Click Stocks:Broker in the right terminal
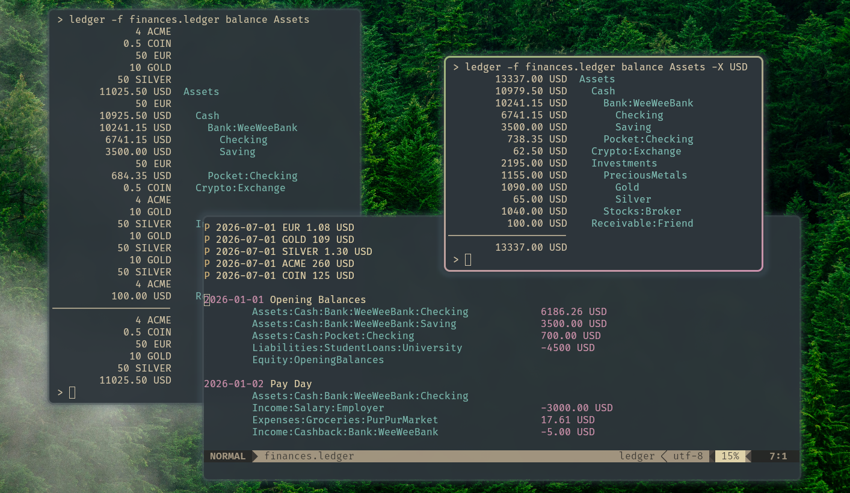Screen dimensions: 850x493 642,211
